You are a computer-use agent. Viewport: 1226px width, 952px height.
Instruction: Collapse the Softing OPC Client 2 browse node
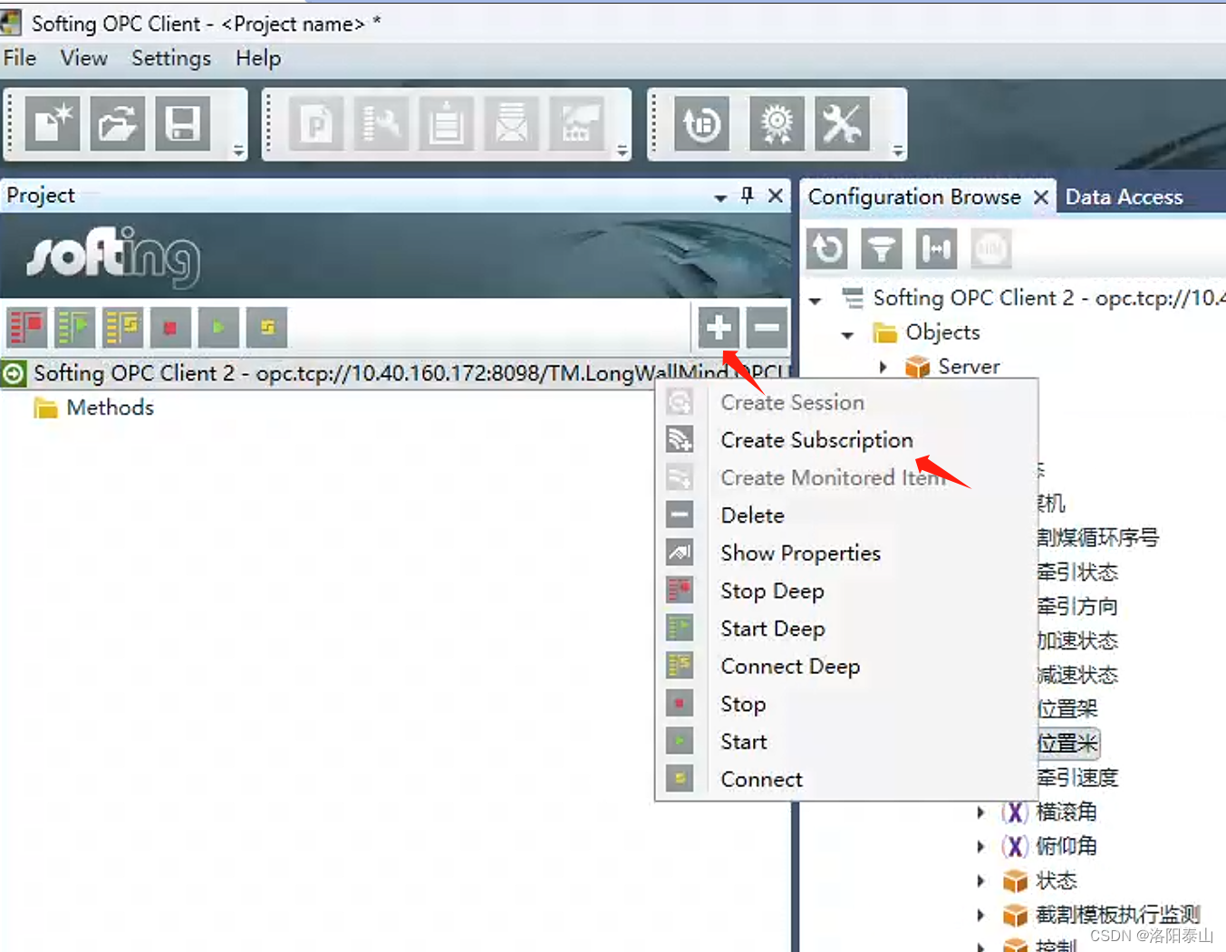816,300
